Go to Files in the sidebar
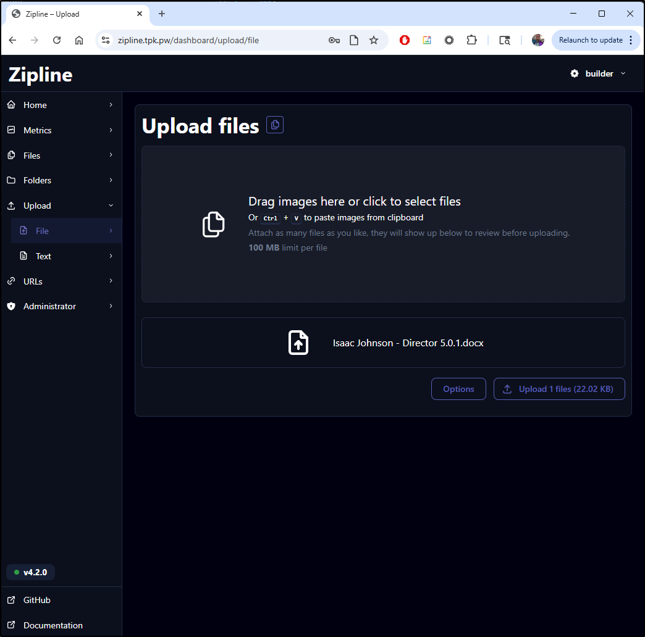 pos(61,156)
